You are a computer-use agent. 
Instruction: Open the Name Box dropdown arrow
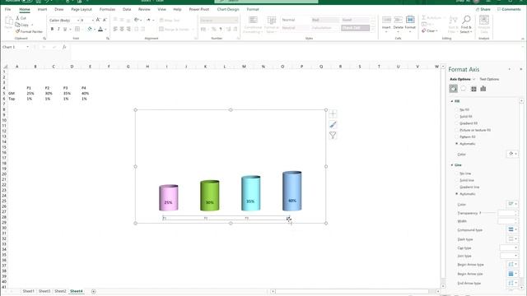click(27, 47)
